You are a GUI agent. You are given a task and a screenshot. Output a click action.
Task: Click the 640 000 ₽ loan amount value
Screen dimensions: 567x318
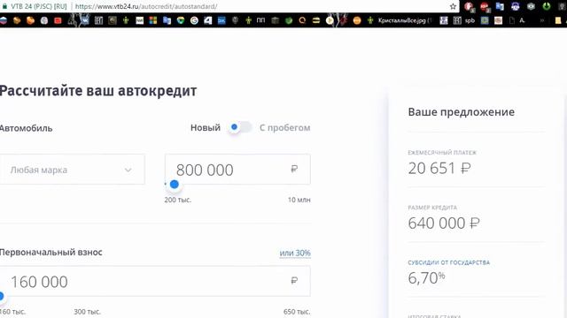coord(444,223)
